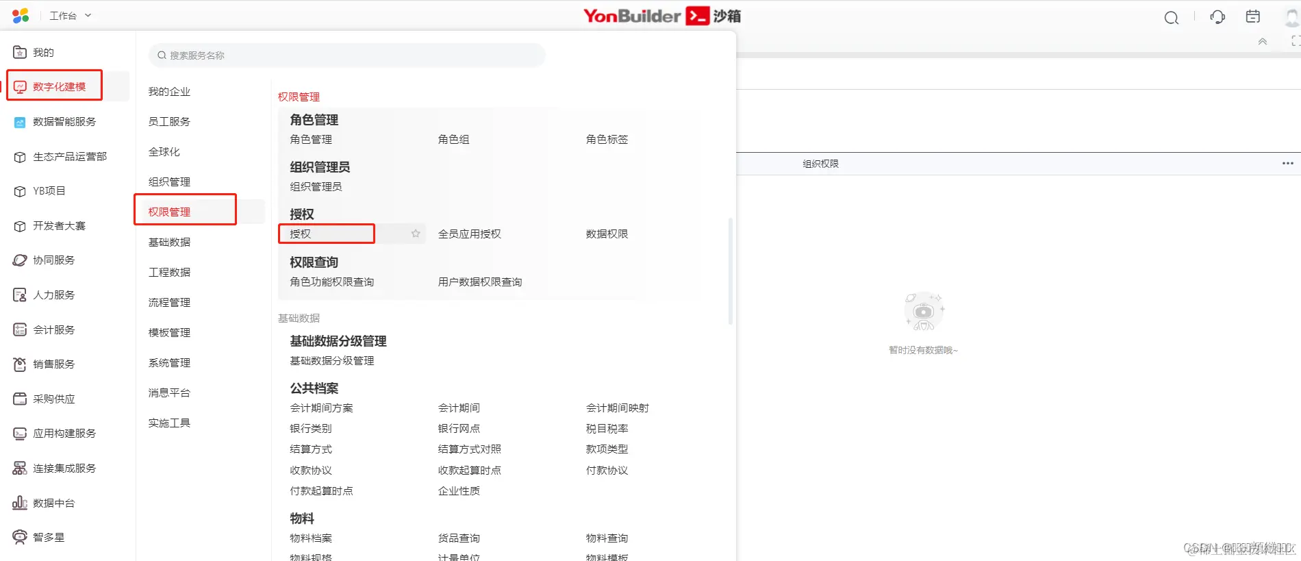1301x561 pixels.
Task: Open the 角色功能权限查询 link
Action: tap(332, 282)
